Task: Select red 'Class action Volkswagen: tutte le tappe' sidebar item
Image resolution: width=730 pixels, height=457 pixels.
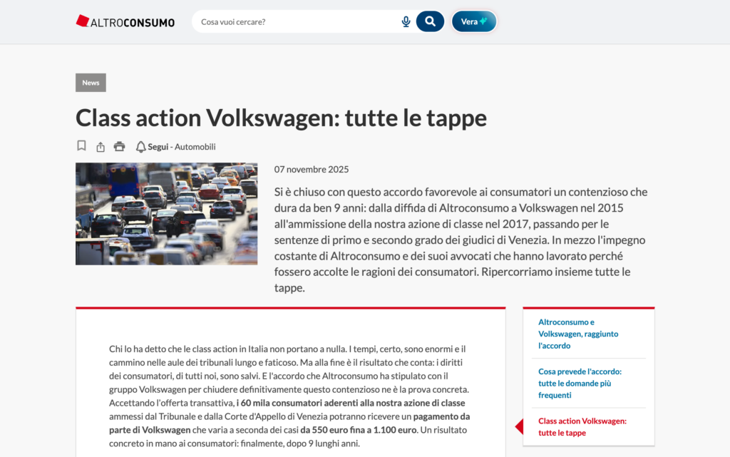Action: pyautogui.click(x=582, y=426)
